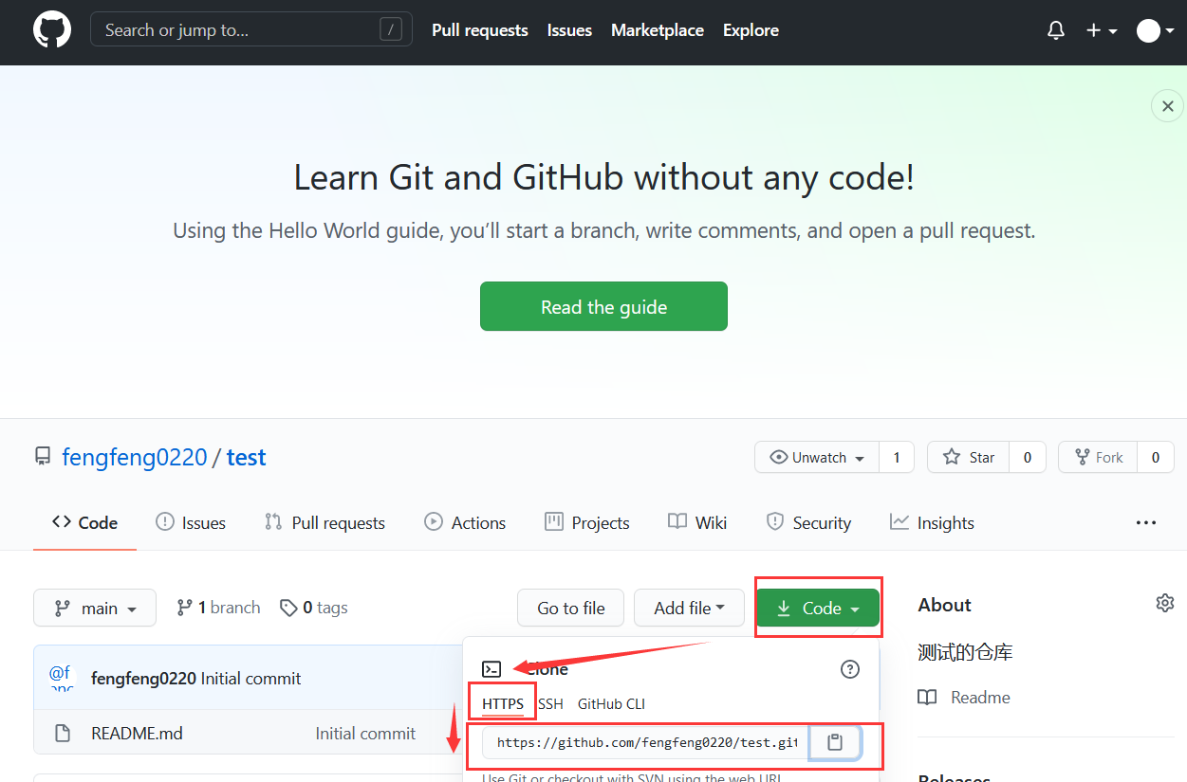Open the plus create-new menu
1187x782 pixels.
tap(1102, 30)
